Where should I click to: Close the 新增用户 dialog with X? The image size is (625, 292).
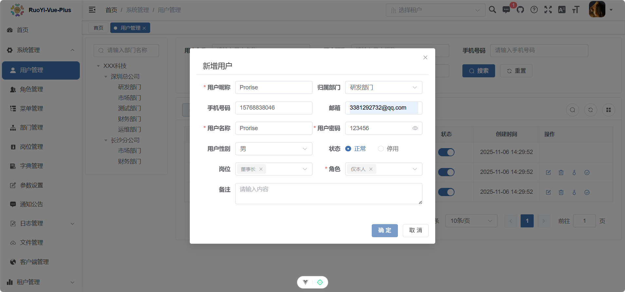coord(425,57)
